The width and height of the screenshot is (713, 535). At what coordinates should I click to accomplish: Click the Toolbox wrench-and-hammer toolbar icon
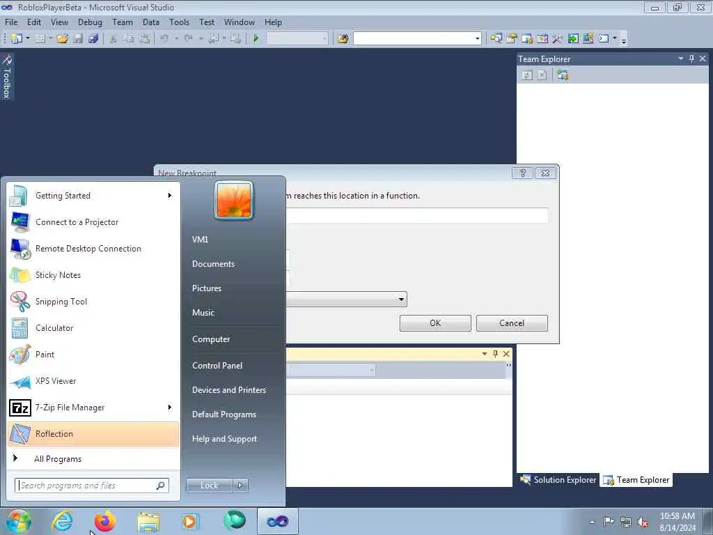558,39
